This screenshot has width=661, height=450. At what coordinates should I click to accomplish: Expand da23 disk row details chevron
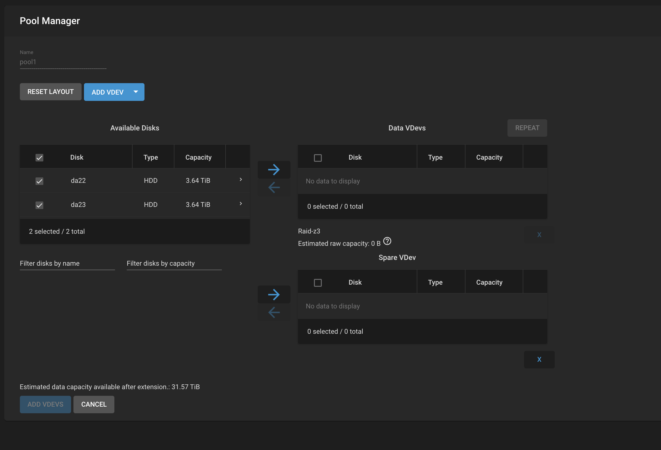241,204
